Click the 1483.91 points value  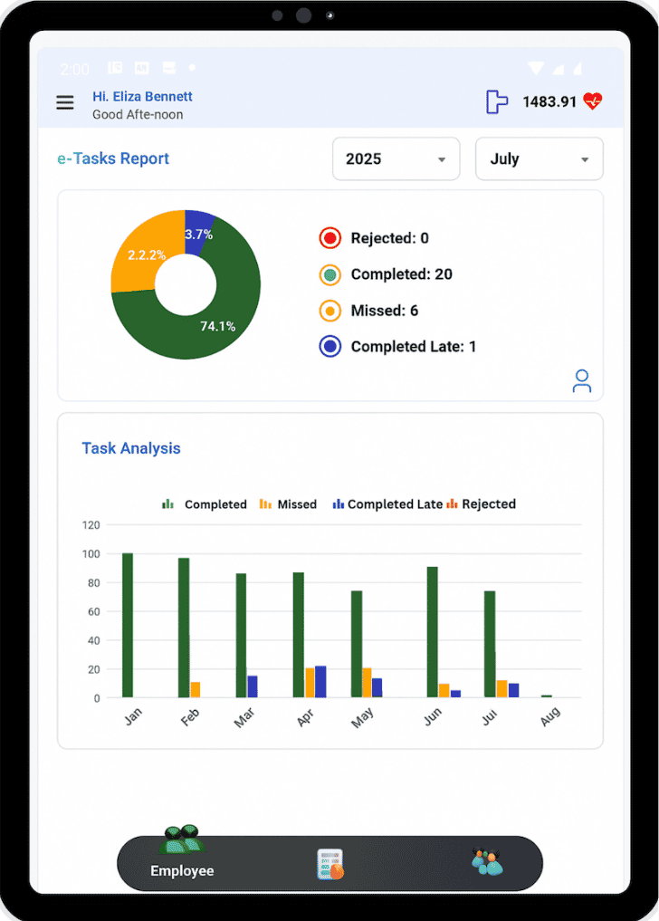tap(549, 101)
